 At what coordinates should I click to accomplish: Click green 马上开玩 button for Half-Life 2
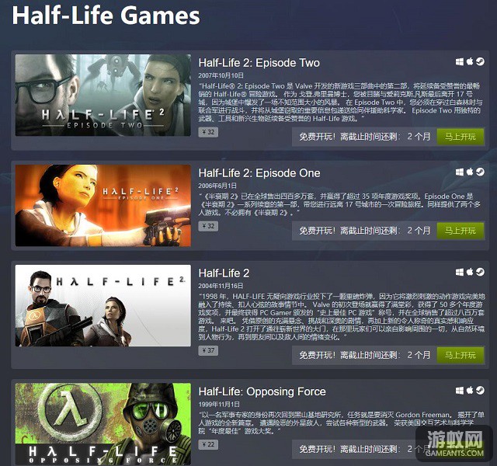pyautogui.click(x=461, y=356)
